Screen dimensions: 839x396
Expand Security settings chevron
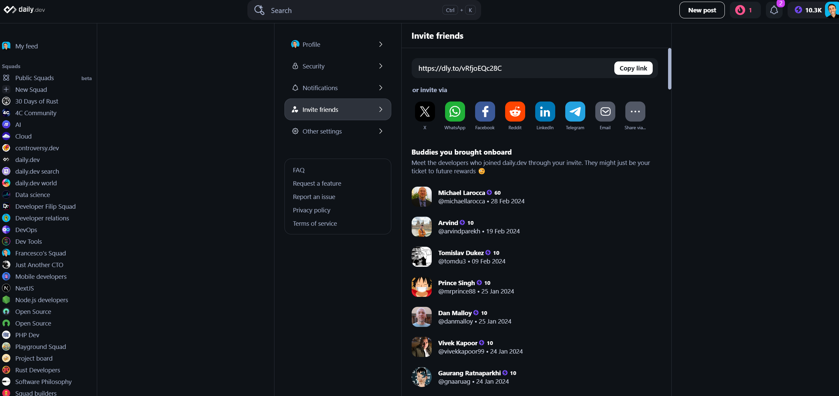point(381,66)
